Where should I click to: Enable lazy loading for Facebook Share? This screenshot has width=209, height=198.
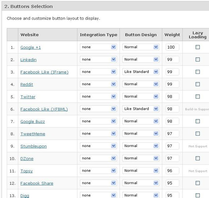pyautogui.click(x=198, y=183)
